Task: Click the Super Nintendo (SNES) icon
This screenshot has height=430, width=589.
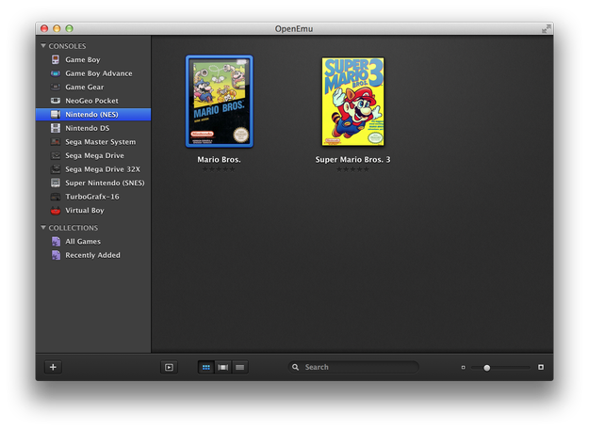Action: pyautogui.click(x=56, y=183)
